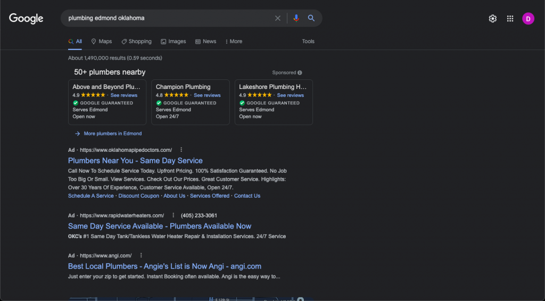Open More plumbers in Edmond link
The height and width of the screenshot is (301, 545).
point(112,134)
